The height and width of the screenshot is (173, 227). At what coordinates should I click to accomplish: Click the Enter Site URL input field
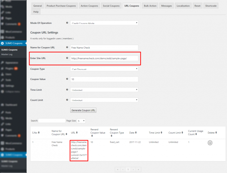[x=104, y=58]
